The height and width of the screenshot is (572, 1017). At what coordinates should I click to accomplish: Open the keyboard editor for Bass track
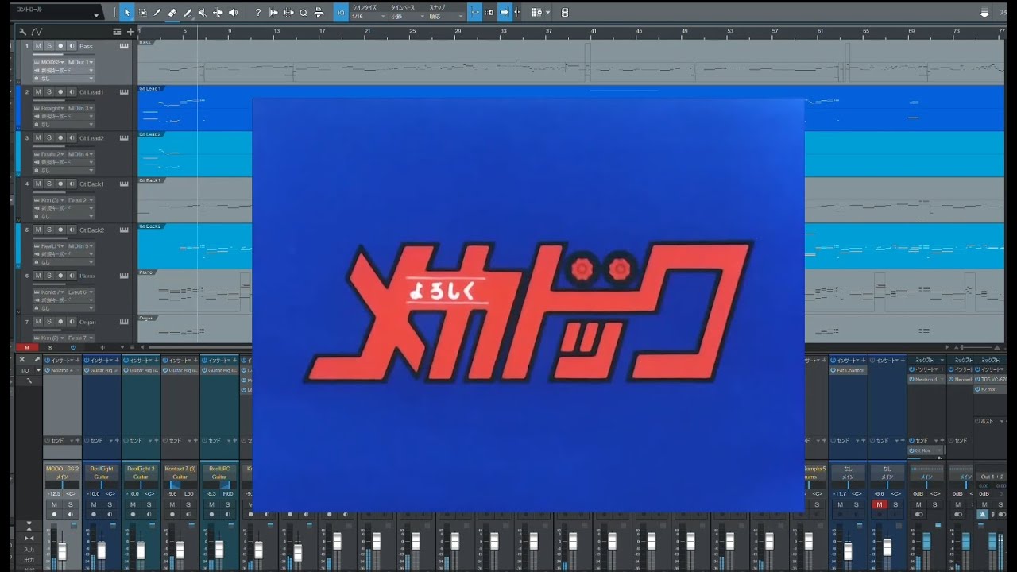pyautogui.click(x=124, y=46)
